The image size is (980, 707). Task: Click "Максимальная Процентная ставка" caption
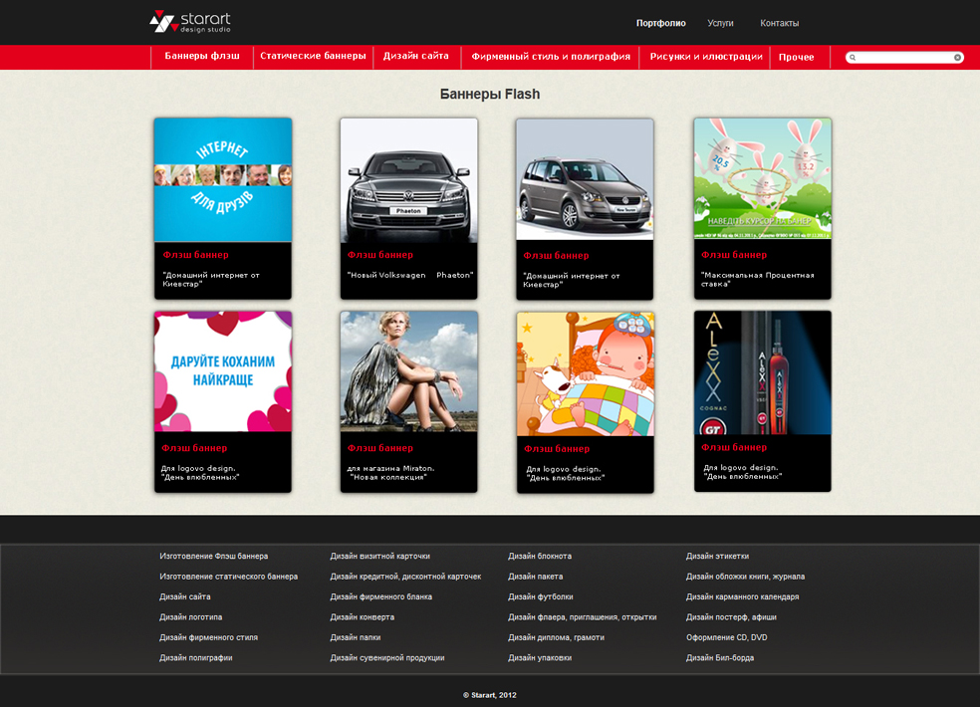click(758, 280)
